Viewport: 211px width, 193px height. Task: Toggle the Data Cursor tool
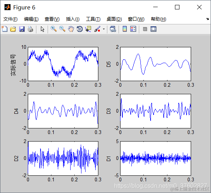click(88, 29)
